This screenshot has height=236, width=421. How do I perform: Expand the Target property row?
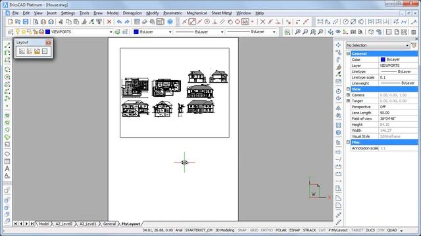coord(348,101)
